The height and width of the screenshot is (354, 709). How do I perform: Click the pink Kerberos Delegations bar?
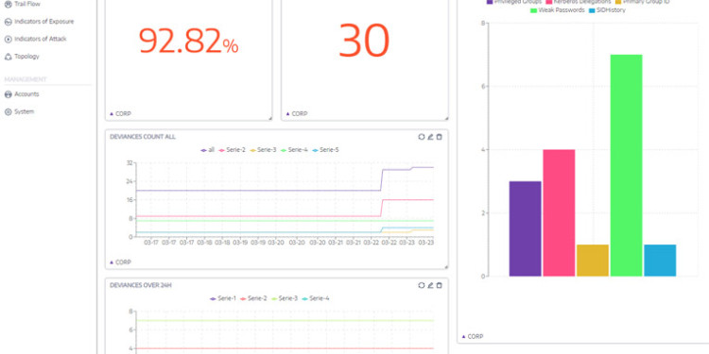click(559, 213)
